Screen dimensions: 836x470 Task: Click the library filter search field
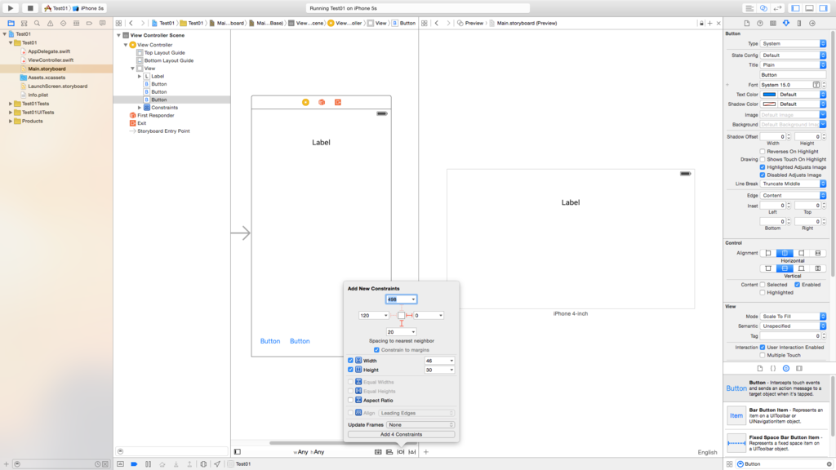(783, 464)
